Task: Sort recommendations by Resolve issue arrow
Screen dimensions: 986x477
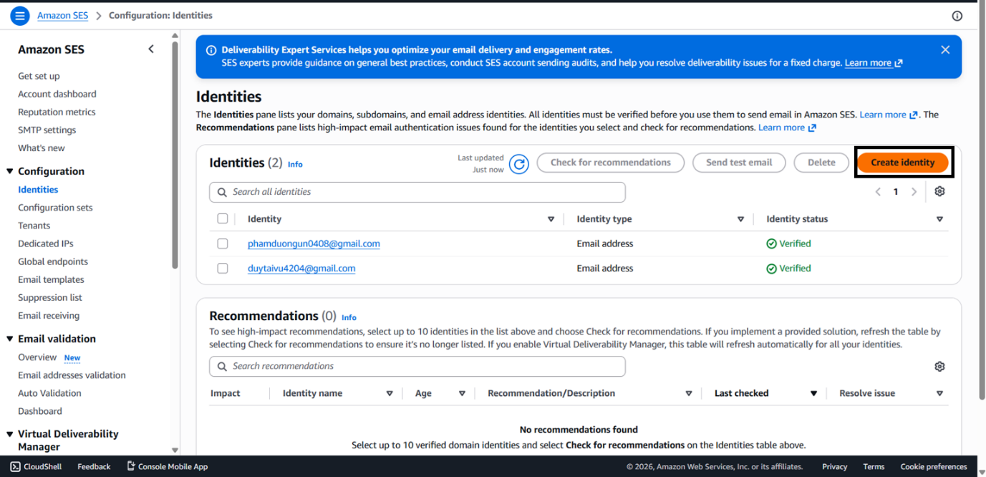Action: tap(939, 393)
